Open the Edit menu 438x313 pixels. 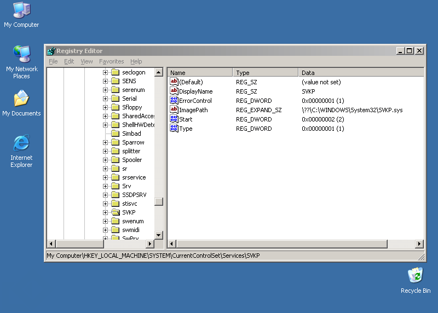click(x=69, y=61)
